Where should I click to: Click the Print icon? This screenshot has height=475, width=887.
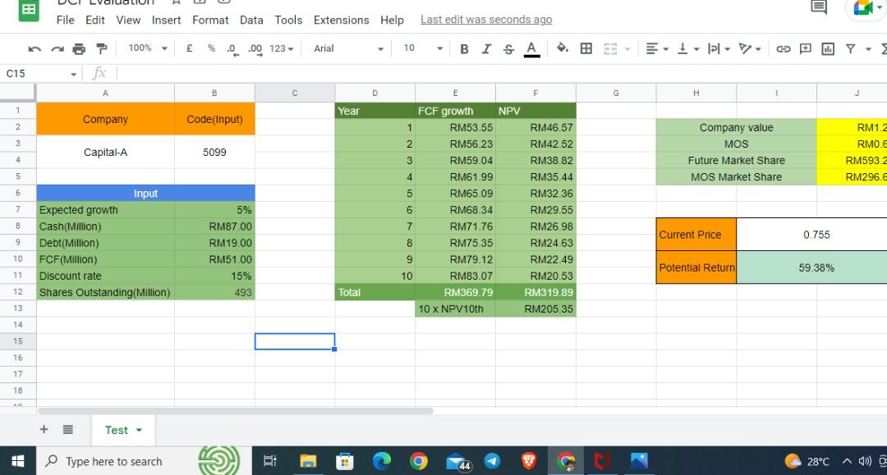point(79,49)
